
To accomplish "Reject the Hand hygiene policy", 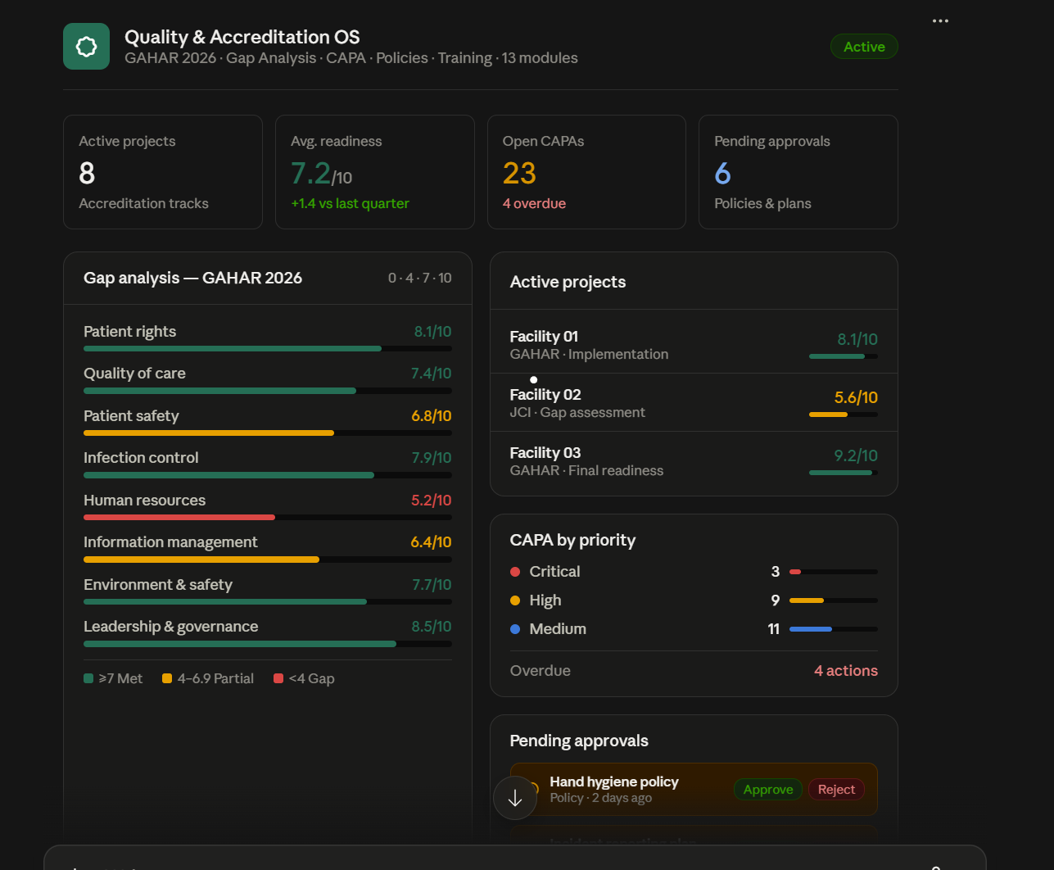I will (836, 790).
